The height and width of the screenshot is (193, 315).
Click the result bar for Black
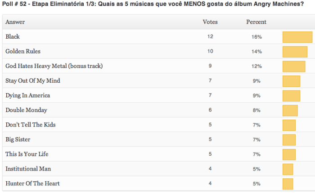pos(297,37)
